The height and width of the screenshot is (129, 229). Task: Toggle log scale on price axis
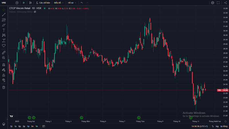(x=217, y=126)
